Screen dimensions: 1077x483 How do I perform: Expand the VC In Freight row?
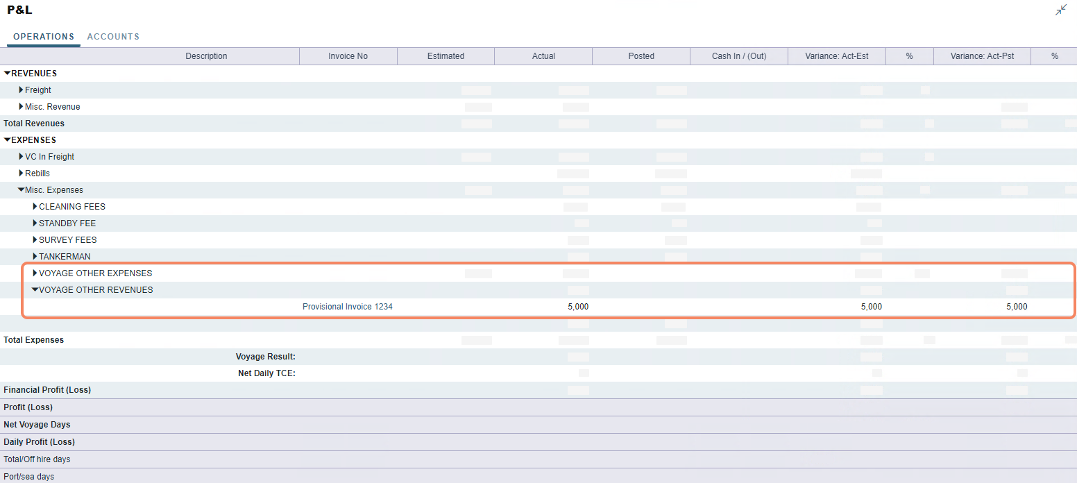pos(20,156)
